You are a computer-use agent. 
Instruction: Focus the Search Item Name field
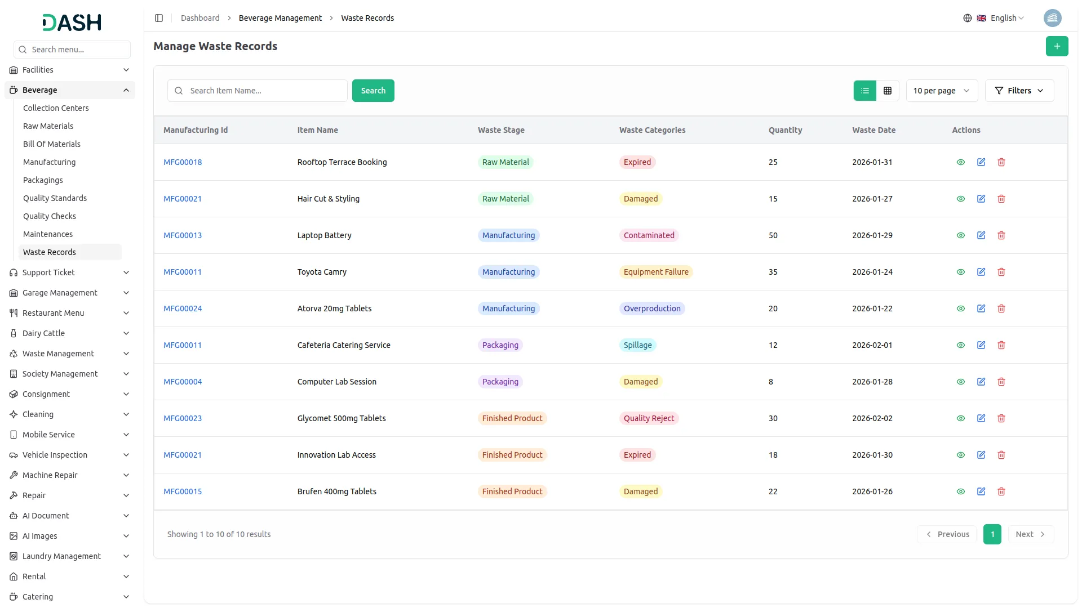265,91
